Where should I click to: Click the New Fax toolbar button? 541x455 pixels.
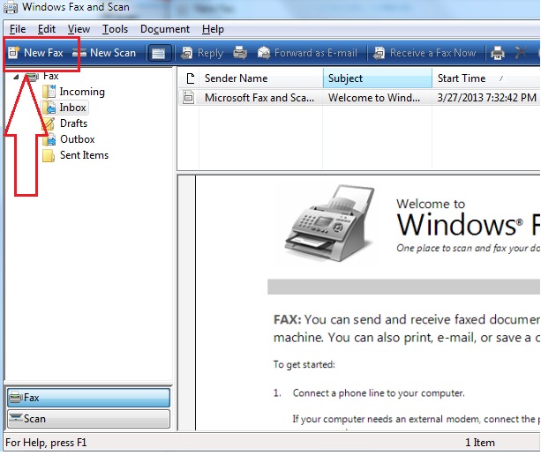[x=35, y=53]
